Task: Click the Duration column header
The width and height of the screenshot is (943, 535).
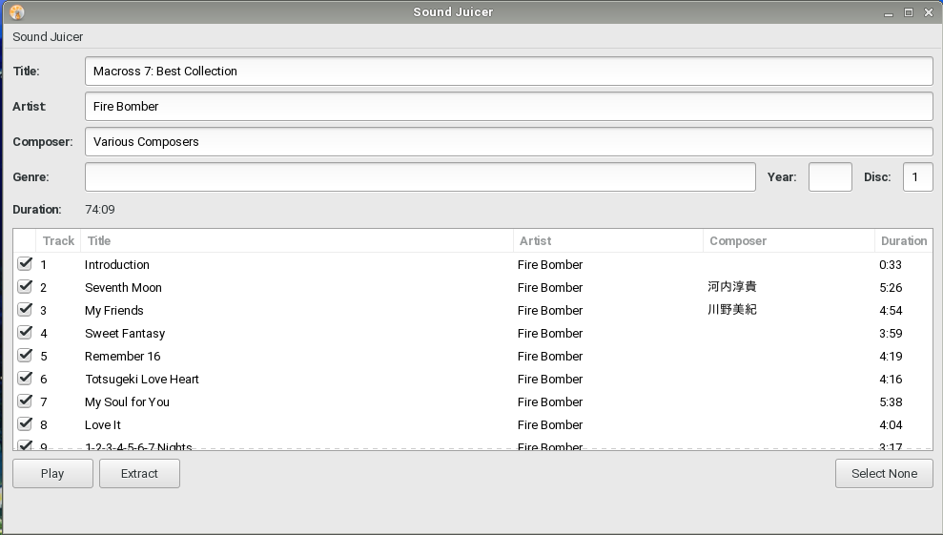Action: tap(903, 241)
